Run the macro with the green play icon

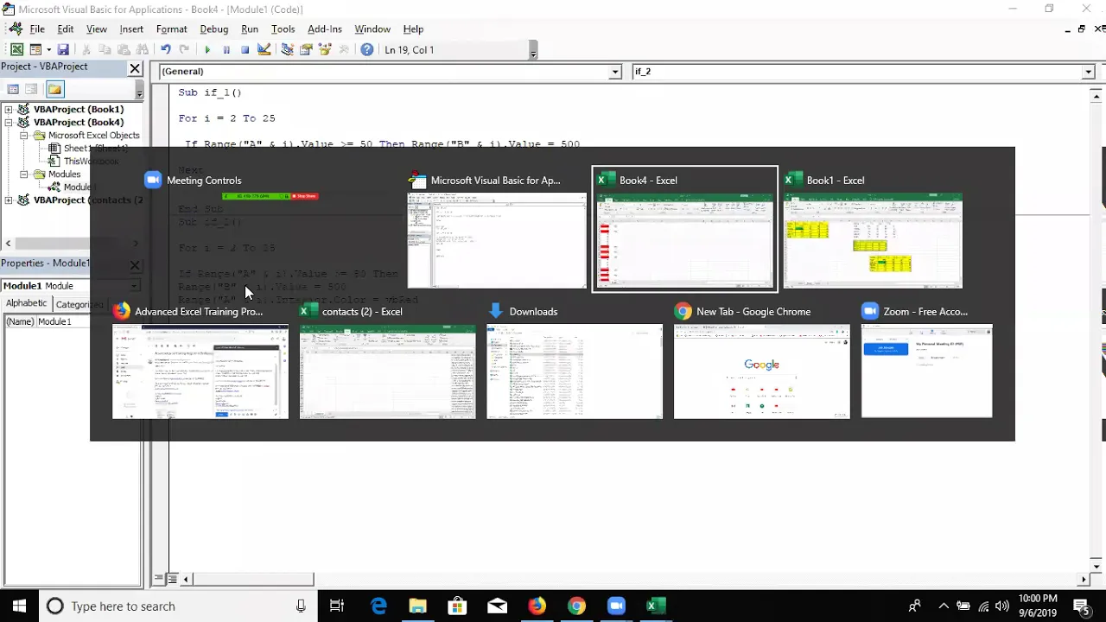207,50
